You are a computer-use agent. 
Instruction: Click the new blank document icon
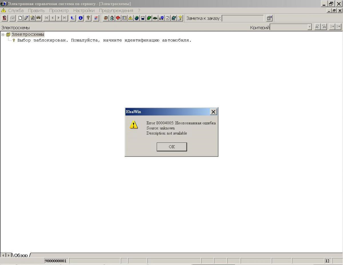(20, 18)
